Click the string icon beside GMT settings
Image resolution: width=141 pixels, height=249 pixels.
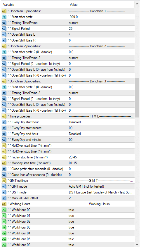click(4, 181)
